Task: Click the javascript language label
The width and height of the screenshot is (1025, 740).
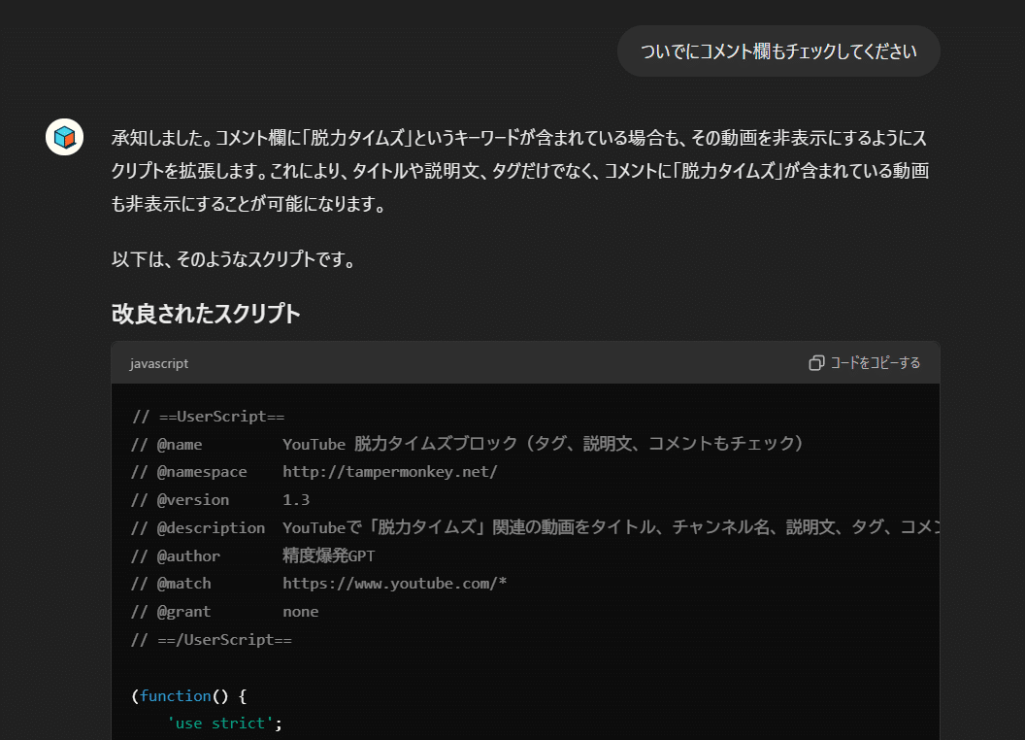Action: tap(159, 363)
